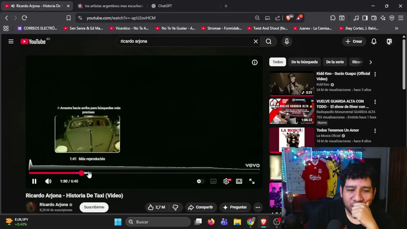407x229 pixels.
Task: Reload the page in Brave
Action: point(24,18)
